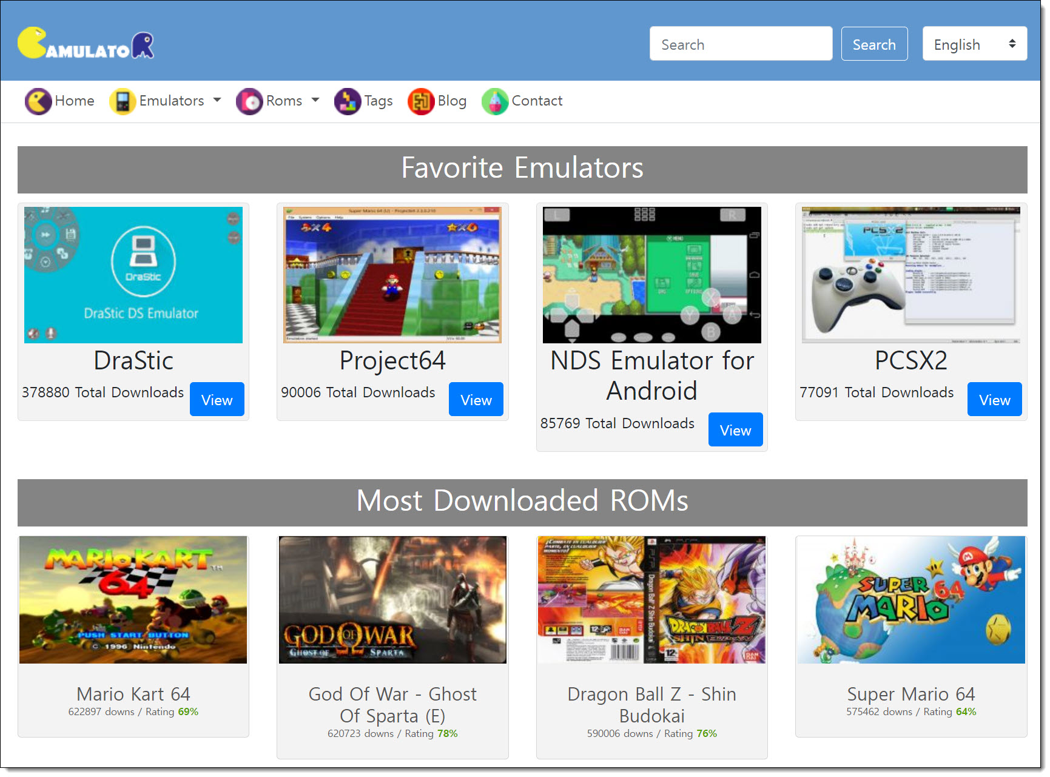
Task: Expand the Roms dropdown menu
Action: click(x=292, y=101)
